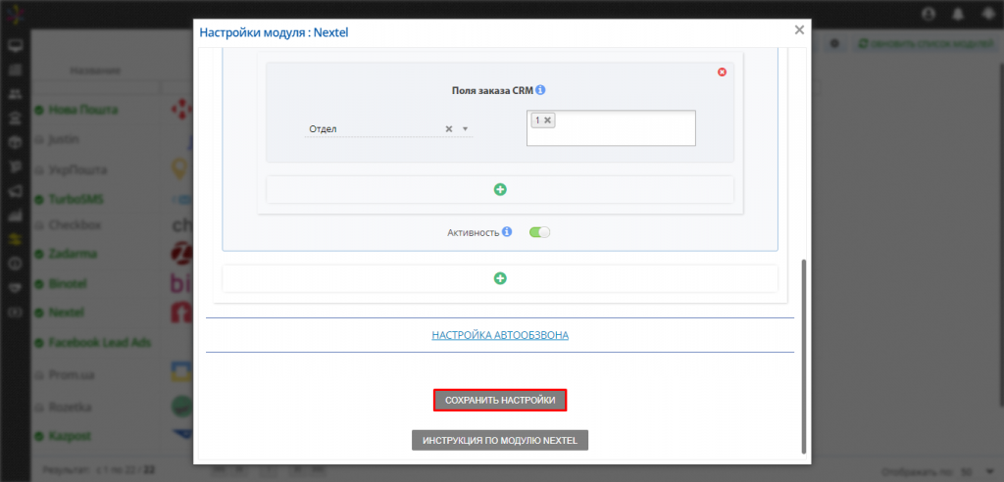Screen dimensions: 1004x482
Task: Click the rightmost icon in the top bar
Action: [989, 13]
